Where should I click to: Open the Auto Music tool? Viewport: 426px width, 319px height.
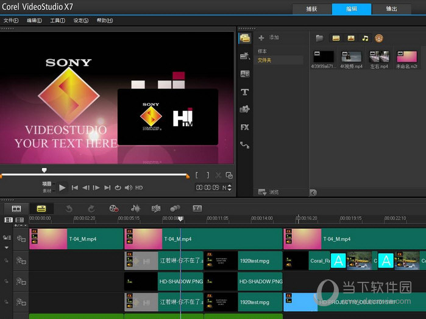click(x=156, y=208)
